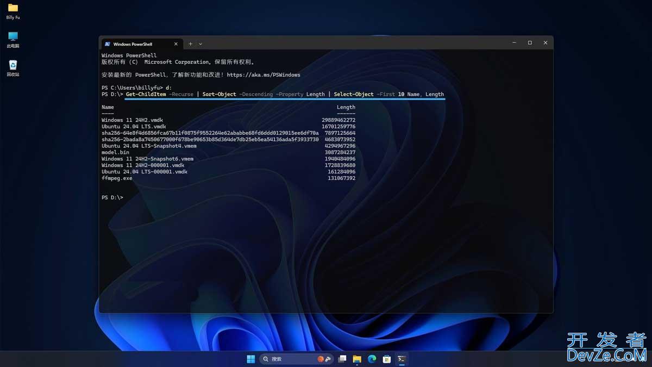Open Task View on the taskbar
Viewport: 652px width, 367px height.
pos(342,359)
